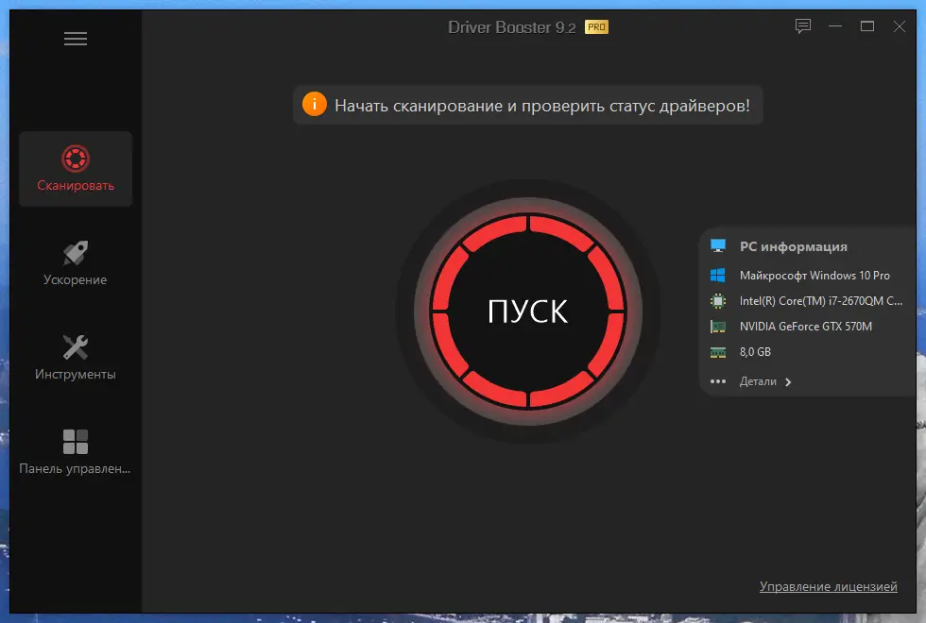Click the Панель управлен... tab label
Screen dimensions: 926x623
click(75, 468)
